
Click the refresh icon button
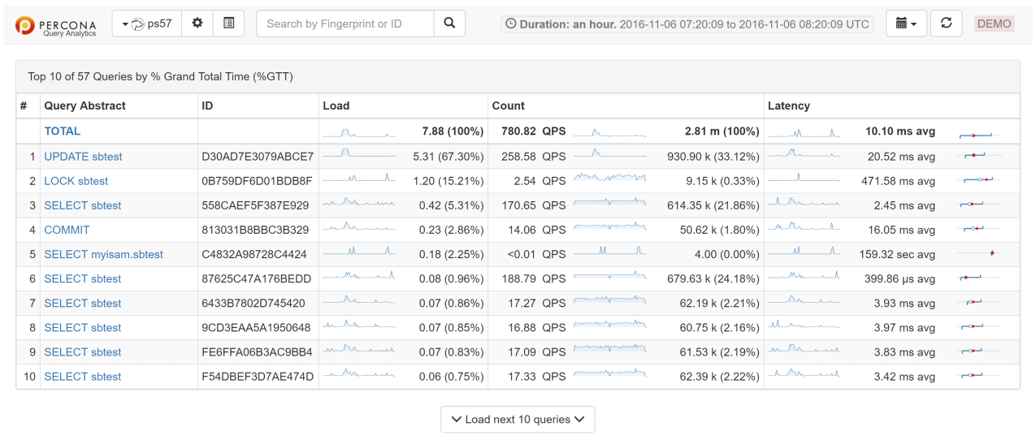(946, 24)
